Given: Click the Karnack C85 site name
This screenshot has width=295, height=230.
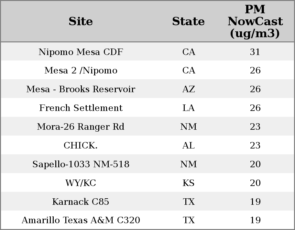Looking at the screenshot, I should pos(81,202).
